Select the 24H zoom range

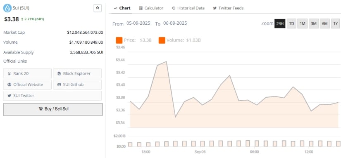click(x=280, y=24)
